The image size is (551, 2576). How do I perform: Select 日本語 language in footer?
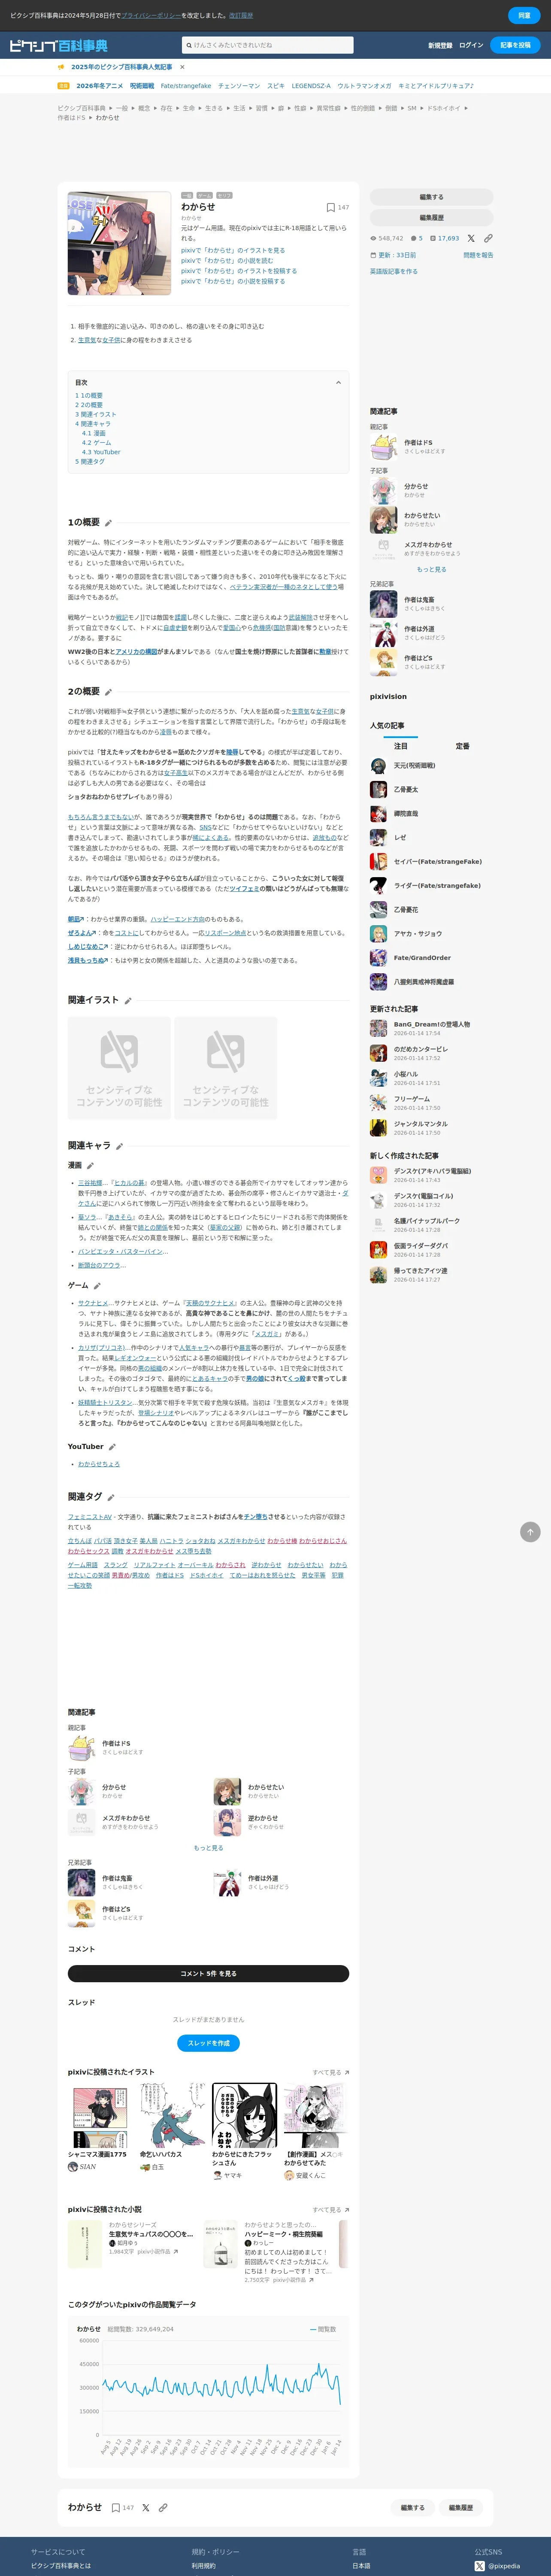tap(361, 2566)
